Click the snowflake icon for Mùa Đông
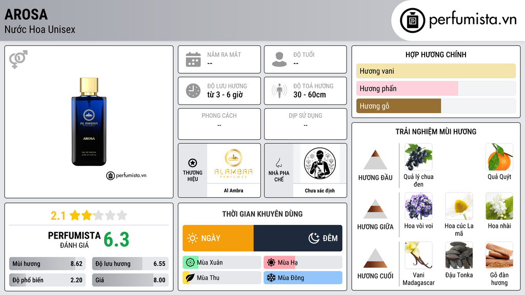Image resolution: width=525 pixels, height=295 pixels. coord(271,278)
